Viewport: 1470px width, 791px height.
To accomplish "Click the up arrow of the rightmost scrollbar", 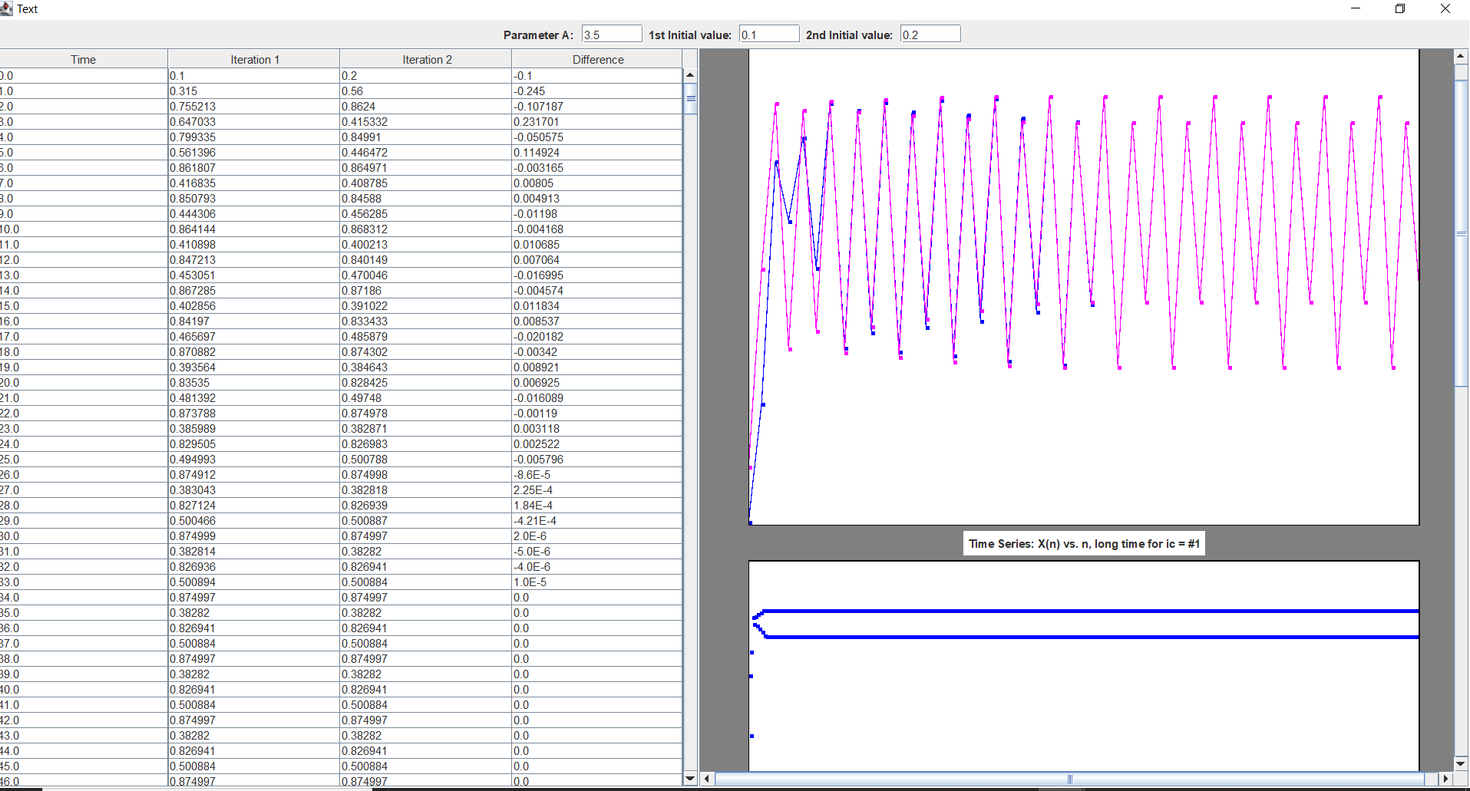I will click(x=1460, y=55).
